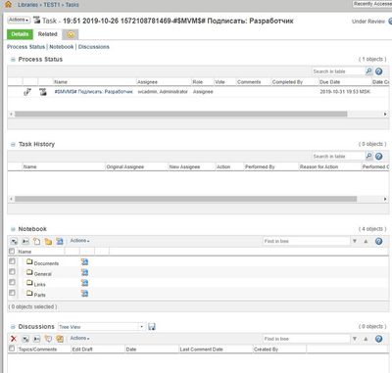The image size is (392, 373).
Task: Click the new topic icon in Discussions toolbar
Action: click(48, 339)
